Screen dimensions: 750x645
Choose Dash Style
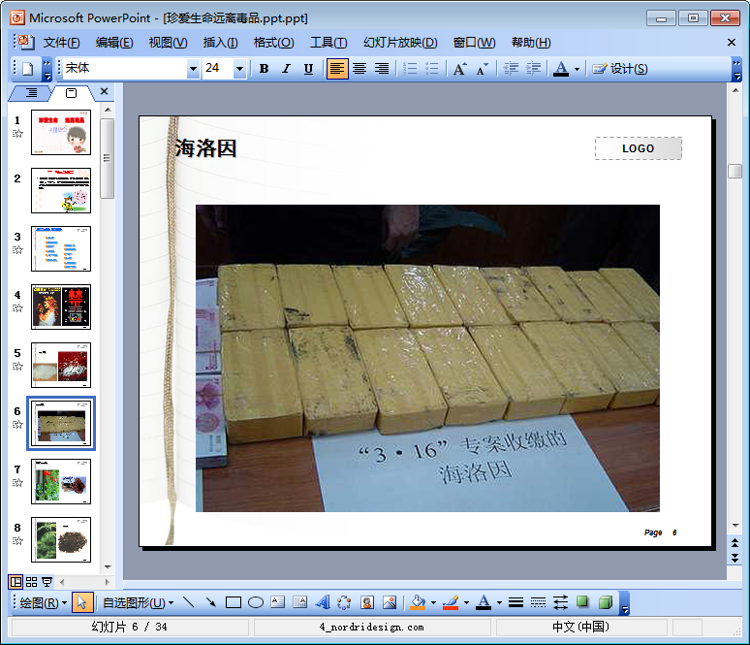coord(538,602)
